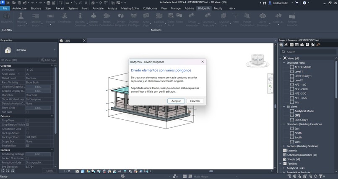Toggle the Section Box checkbox

27,146
